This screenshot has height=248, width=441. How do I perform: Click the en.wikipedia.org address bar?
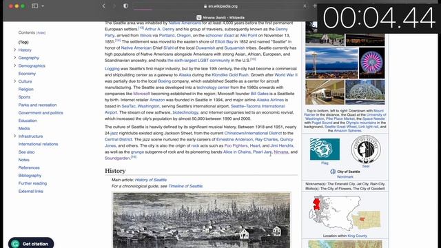click(220, 6)
